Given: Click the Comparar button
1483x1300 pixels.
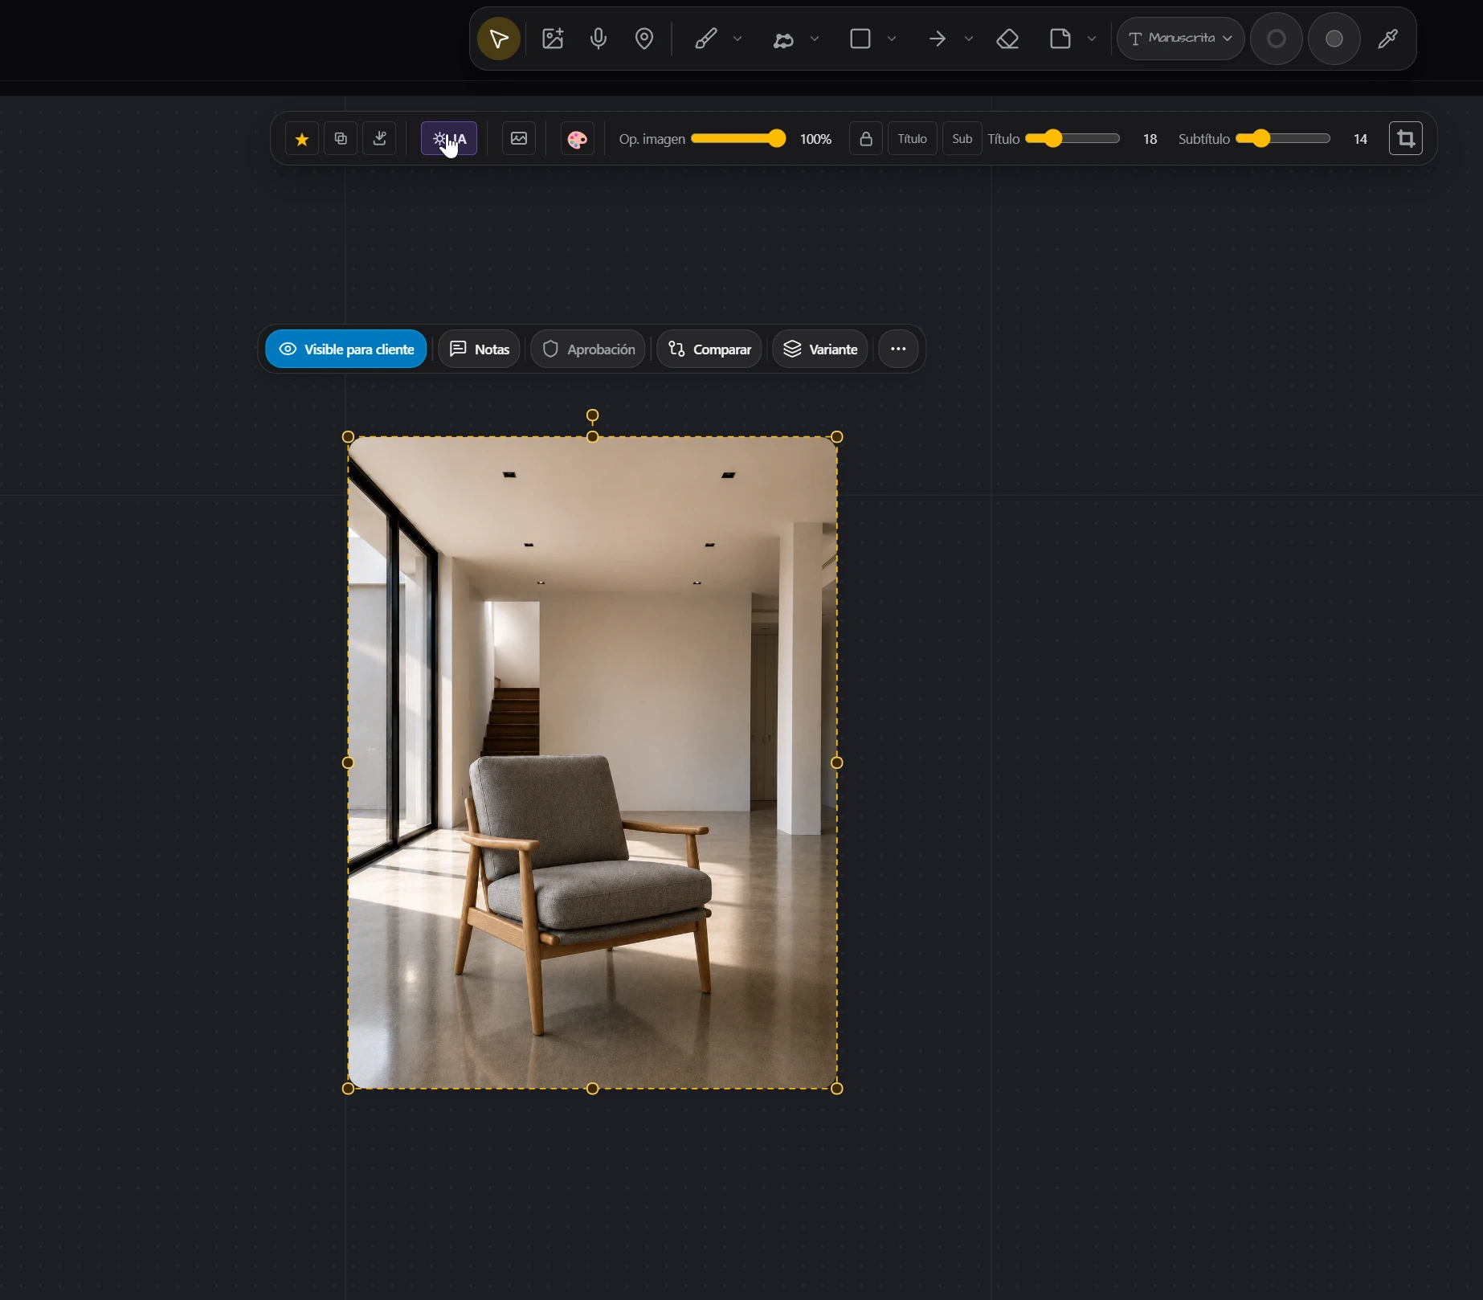Looking at the screenshot, I should click(709, 349).
